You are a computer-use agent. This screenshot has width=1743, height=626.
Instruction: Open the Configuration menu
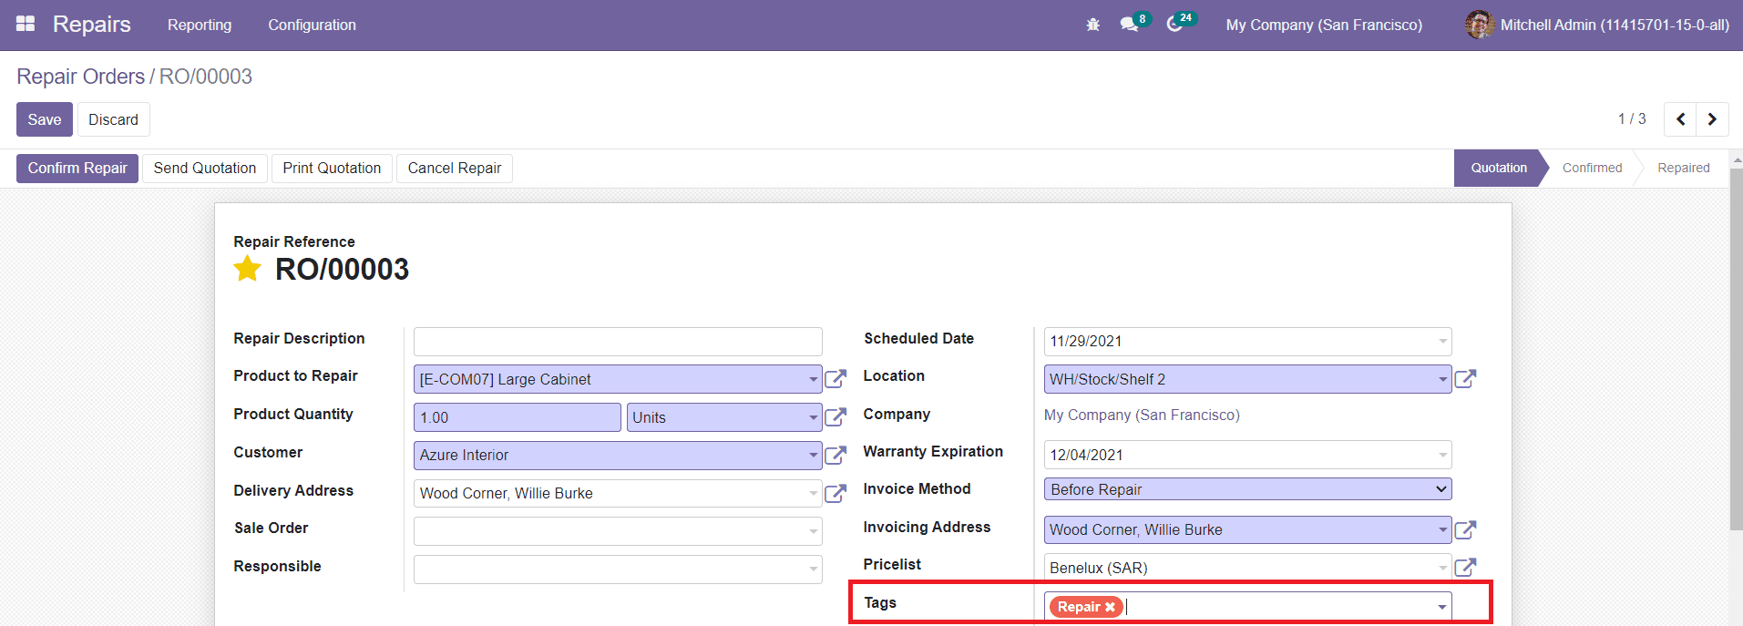coord(312,25)
